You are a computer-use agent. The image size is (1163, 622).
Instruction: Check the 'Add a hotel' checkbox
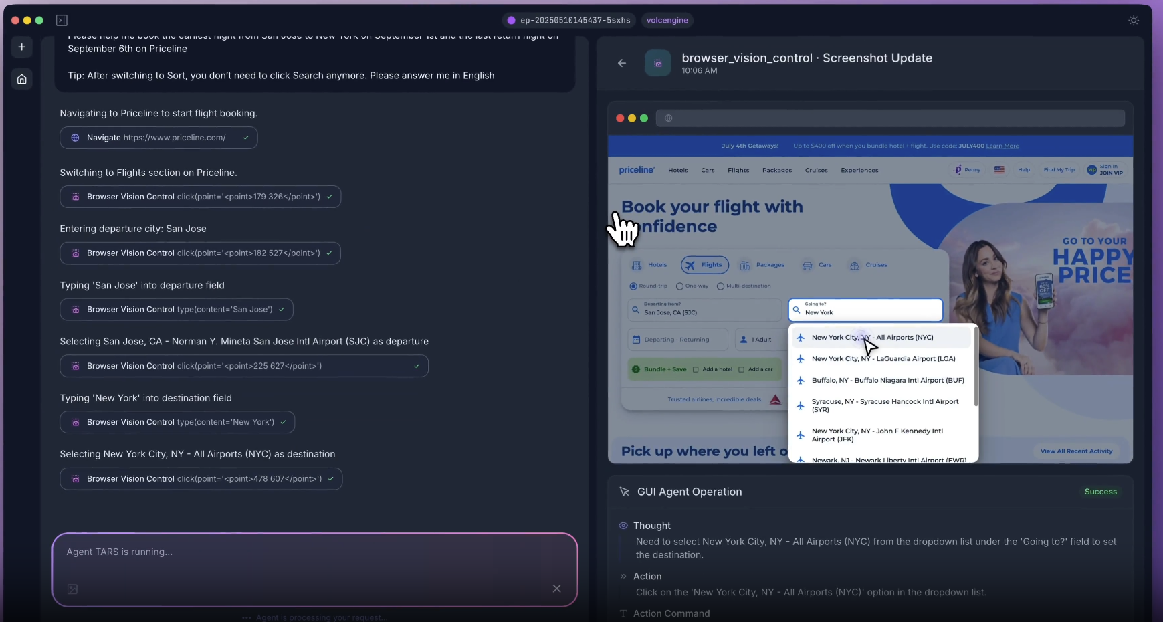coord(696,369)
